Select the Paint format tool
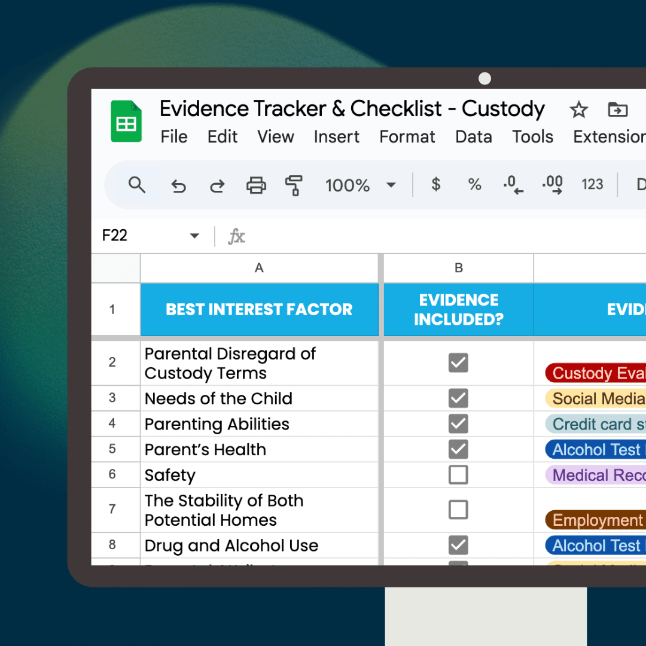 coord(294,185)
